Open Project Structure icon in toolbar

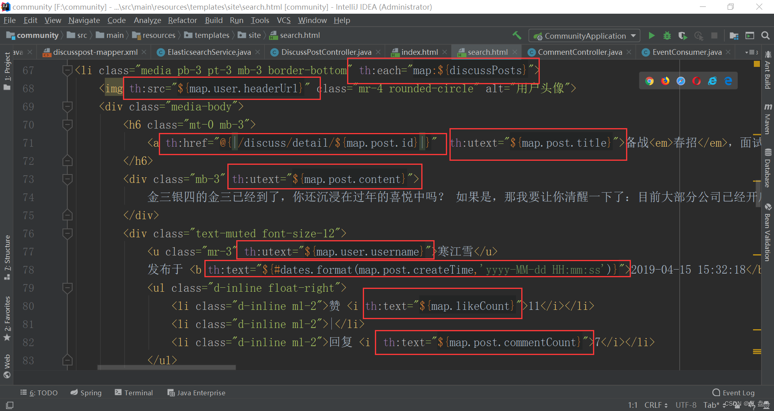click(x=734, y=35)
